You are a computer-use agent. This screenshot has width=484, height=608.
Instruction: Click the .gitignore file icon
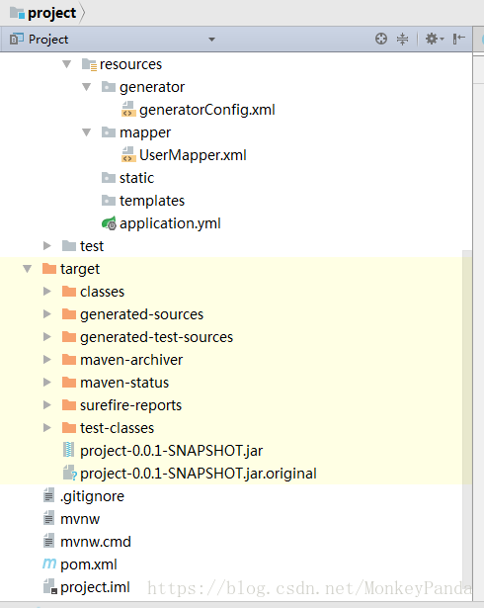pyautogui.click(x=48, y=495)
